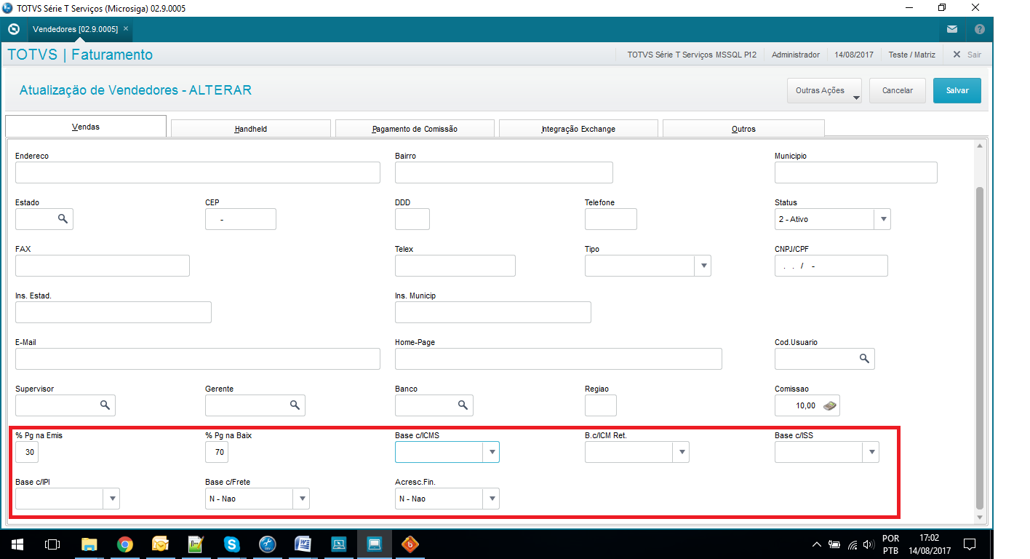This screenshot has width=1030, height=559.
Task: Open lookup for Cod.Usuario field
Action: [863, 359]
